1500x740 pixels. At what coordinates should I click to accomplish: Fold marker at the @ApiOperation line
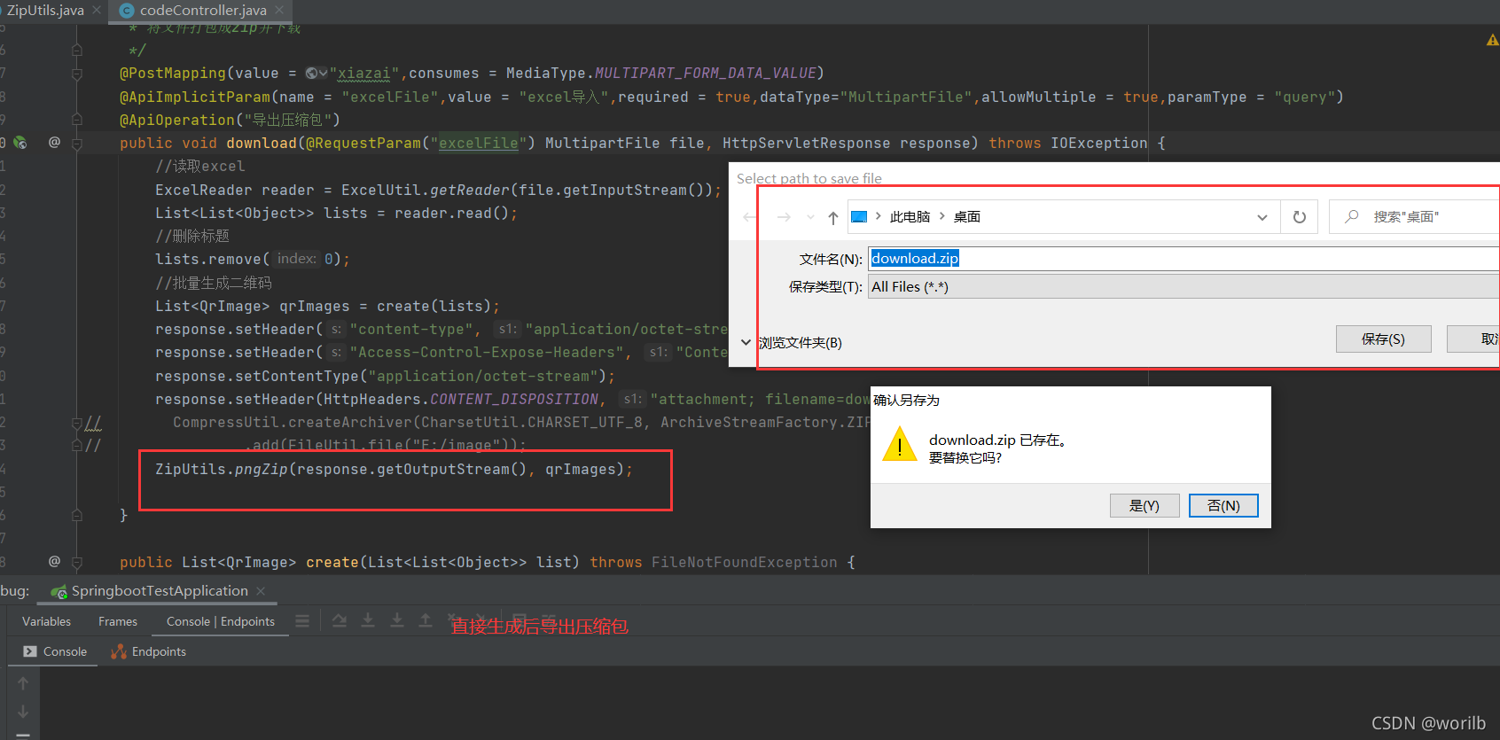77,120
